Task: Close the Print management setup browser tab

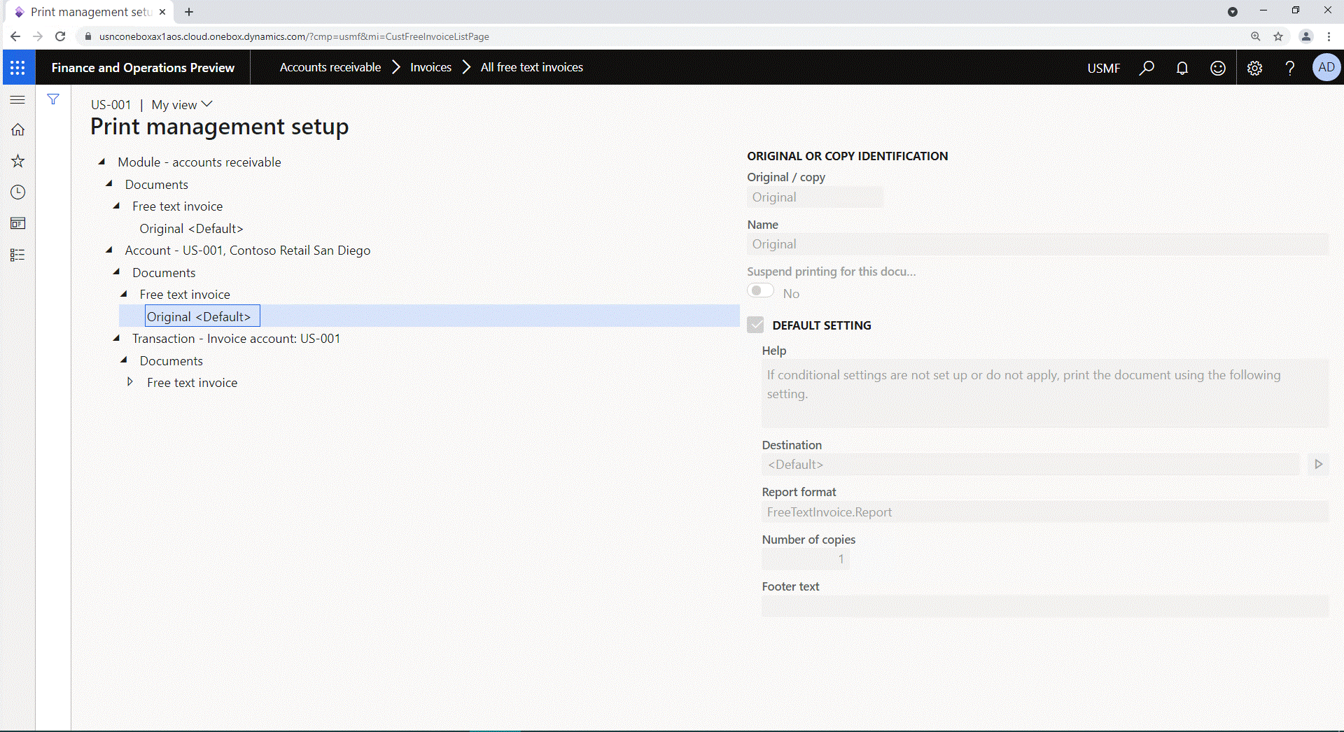Action: pyautogui.click(x=162, y=12)
